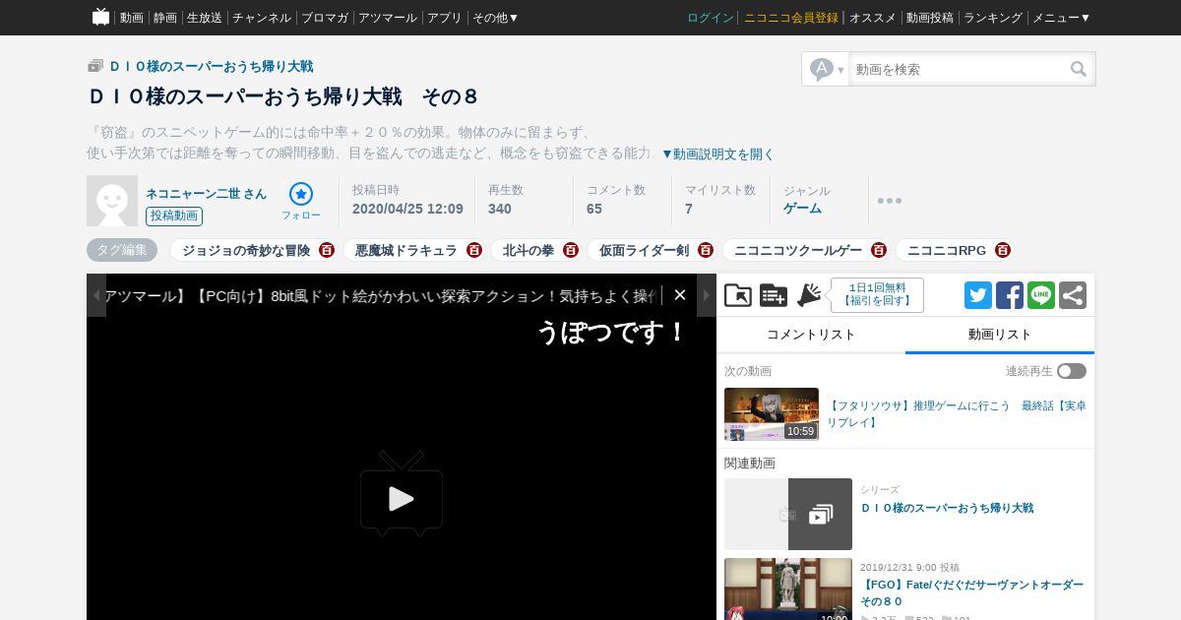The width and height of the screenshot is (1181, 620).
Task: Close the marquee announcement banner
Action: (680, 295)
